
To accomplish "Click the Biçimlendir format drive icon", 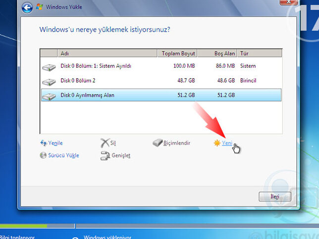I will (158, 143).
